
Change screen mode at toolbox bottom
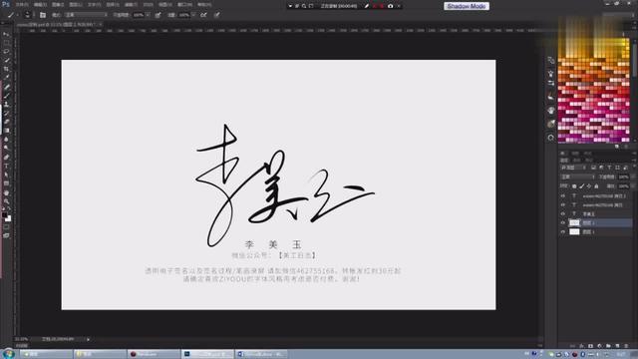(x=6, y=235)
